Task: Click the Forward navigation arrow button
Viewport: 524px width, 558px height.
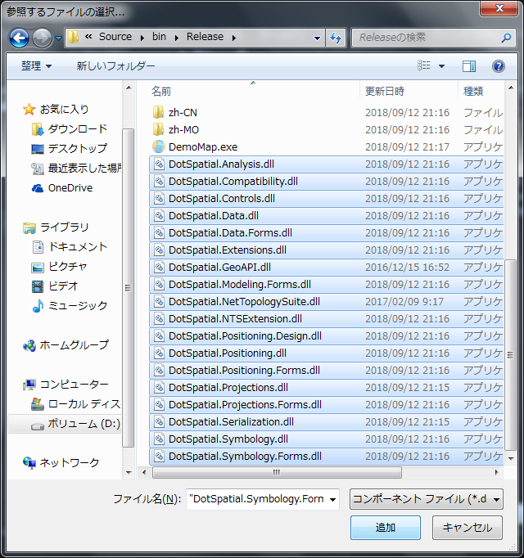Action: pos(42,38)
